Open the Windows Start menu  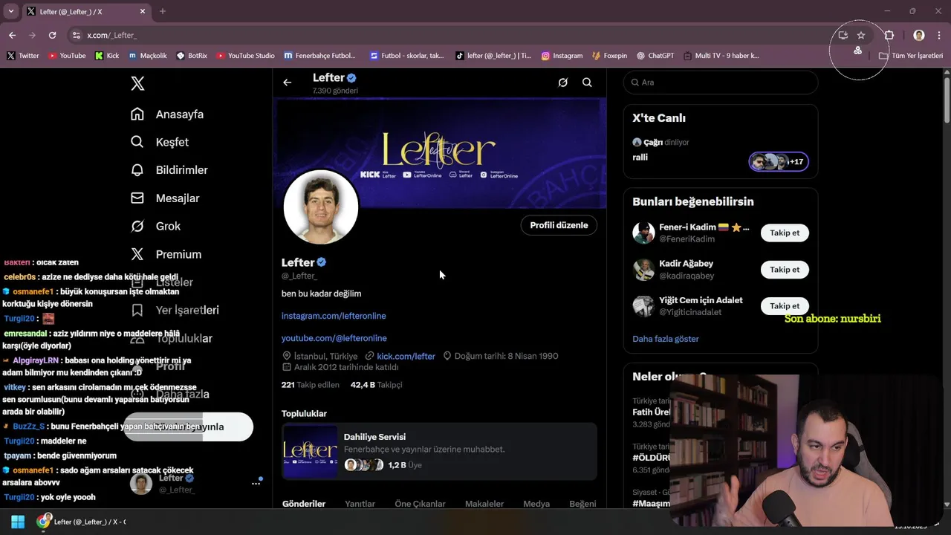pyautogui.click(x=18, y=522)
